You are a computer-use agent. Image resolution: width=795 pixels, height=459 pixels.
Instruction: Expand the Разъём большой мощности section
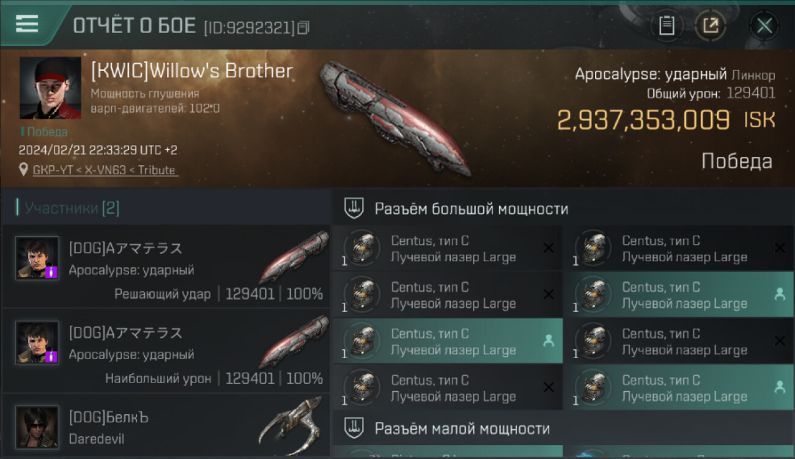(563, 209)
